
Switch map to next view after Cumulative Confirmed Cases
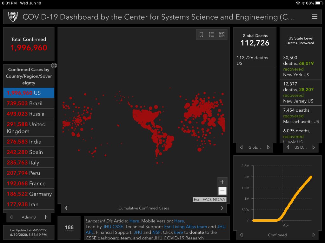click(222, 208)
